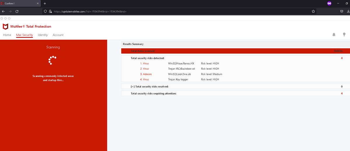Viewport: 350px width, 151px height.
Task: Click '3. Adware' risk entry
Action: point(146,74)
